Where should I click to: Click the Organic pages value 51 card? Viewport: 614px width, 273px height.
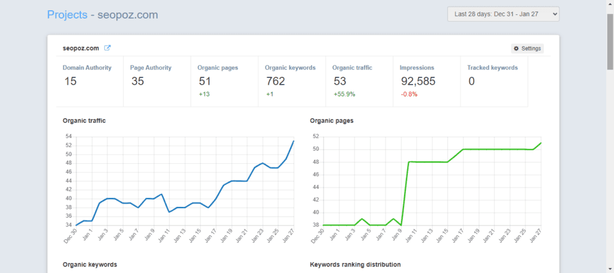[x=224, y=81]
